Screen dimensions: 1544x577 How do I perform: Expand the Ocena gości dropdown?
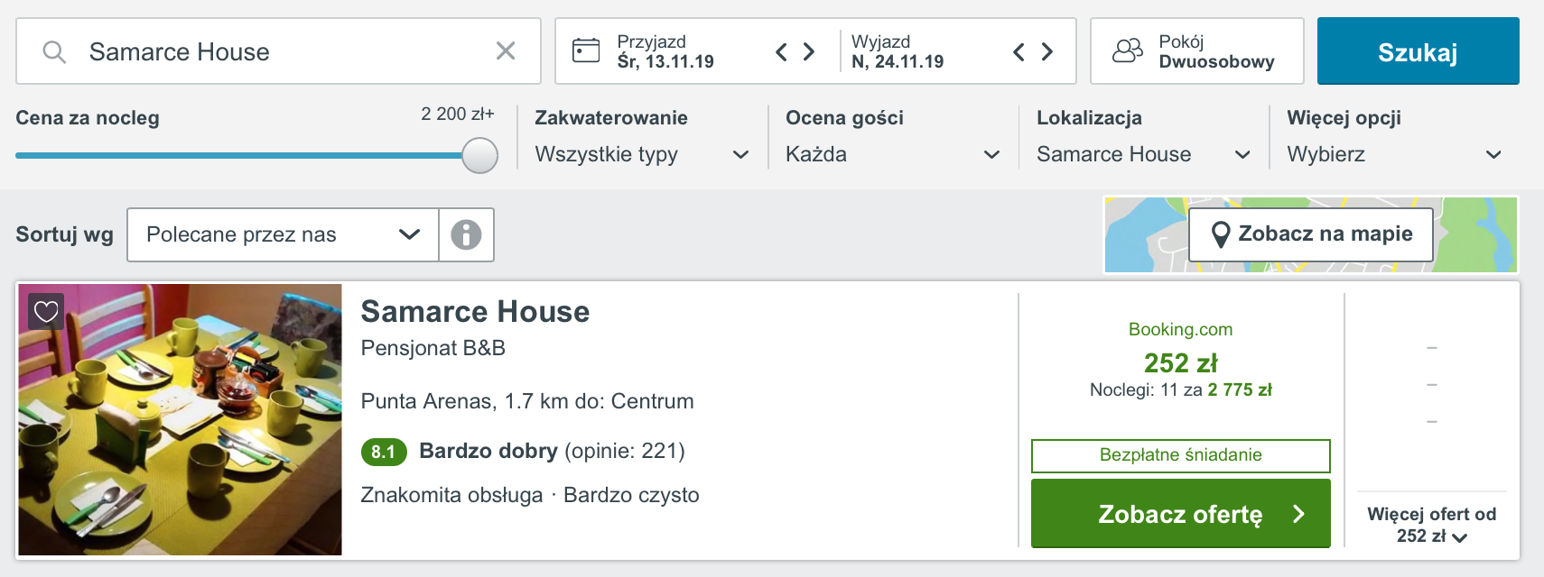[x=893, y=154]
